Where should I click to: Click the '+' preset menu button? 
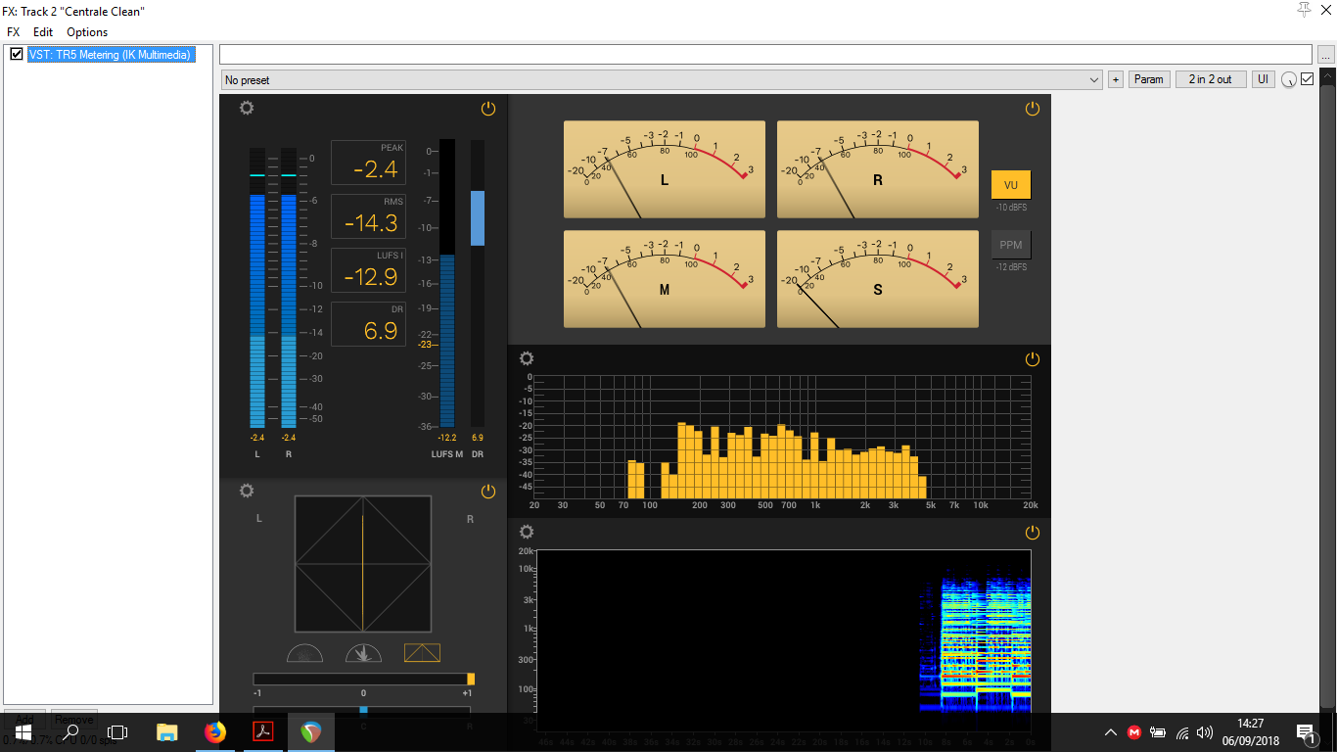tap(1116, 79)
